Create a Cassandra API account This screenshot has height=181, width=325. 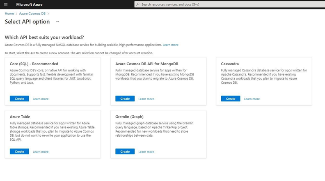point(231,99)
